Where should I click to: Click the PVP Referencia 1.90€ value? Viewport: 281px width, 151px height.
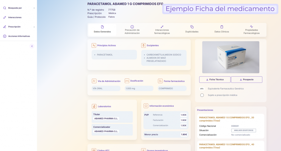click(x=184, y=115)
